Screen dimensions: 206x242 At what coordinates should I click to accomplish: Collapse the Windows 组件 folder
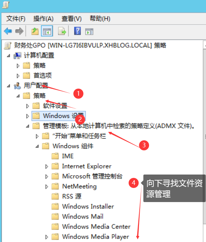tap(37, 146)
